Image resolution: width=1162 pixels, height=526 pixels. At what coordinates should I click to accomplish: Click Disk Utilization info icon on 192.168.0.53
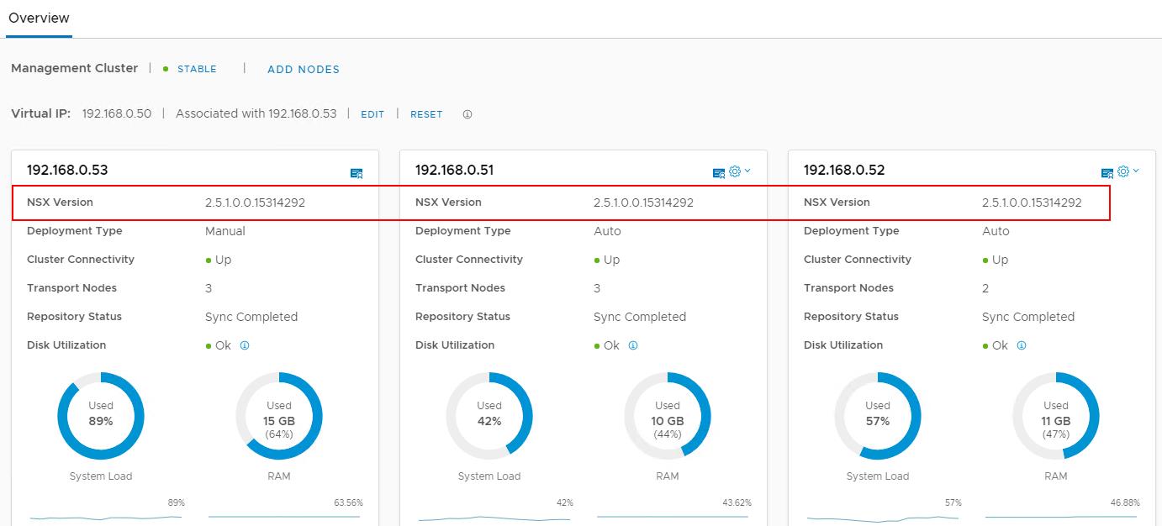245,345
